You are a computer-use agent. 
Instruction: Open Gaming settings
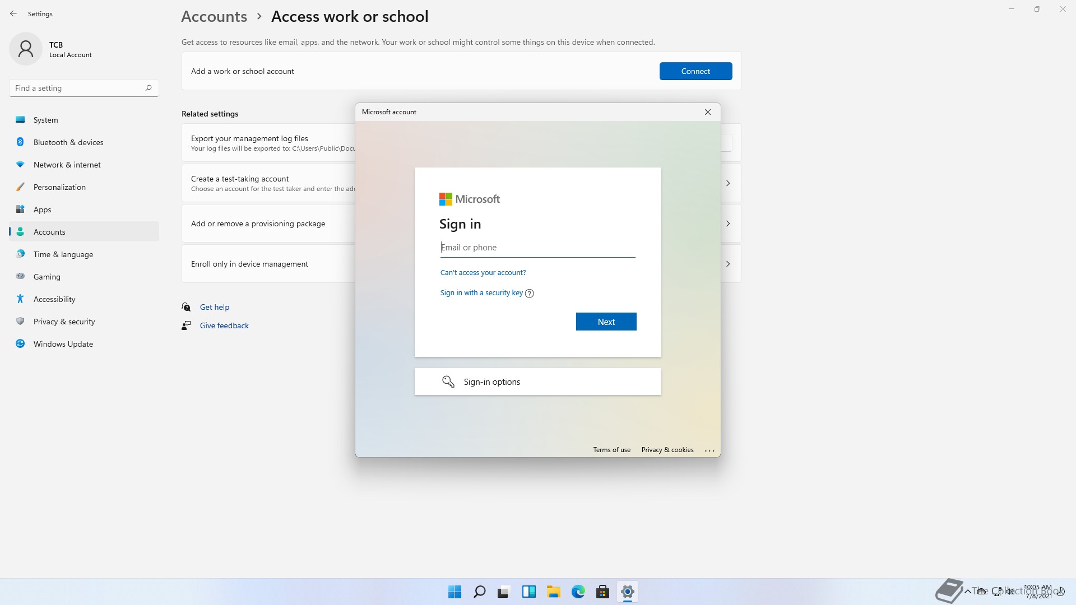click(x=84, y=277)
